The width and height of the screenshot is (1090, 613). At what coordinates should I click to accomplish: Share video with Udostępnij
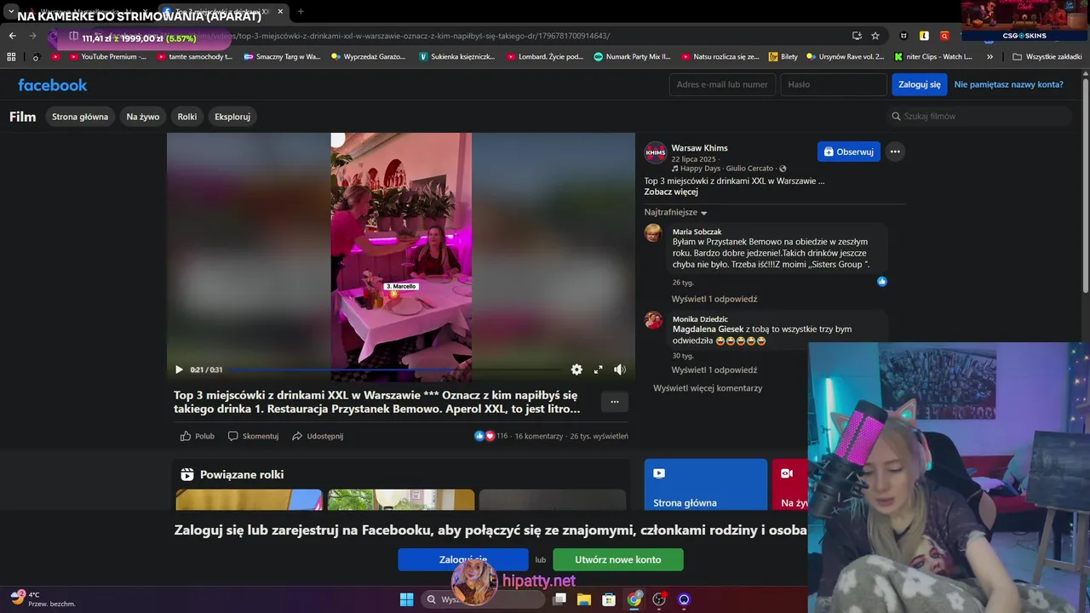click(x=317, y=436)
